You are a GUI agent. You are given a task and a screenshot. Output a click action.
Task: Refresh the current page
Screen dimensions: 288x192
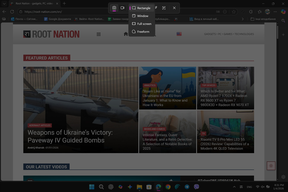[x=12, y=12]
